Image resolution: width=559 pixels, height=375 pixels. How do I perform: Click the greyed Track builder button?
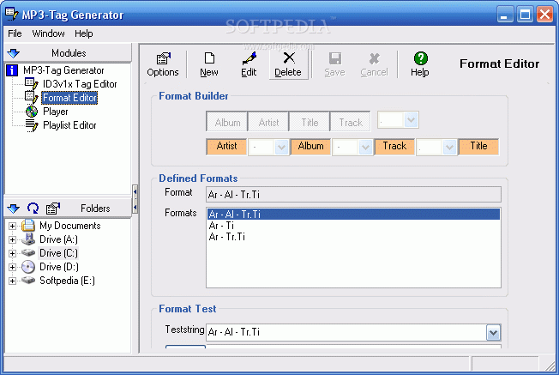(x=351, y=122)
